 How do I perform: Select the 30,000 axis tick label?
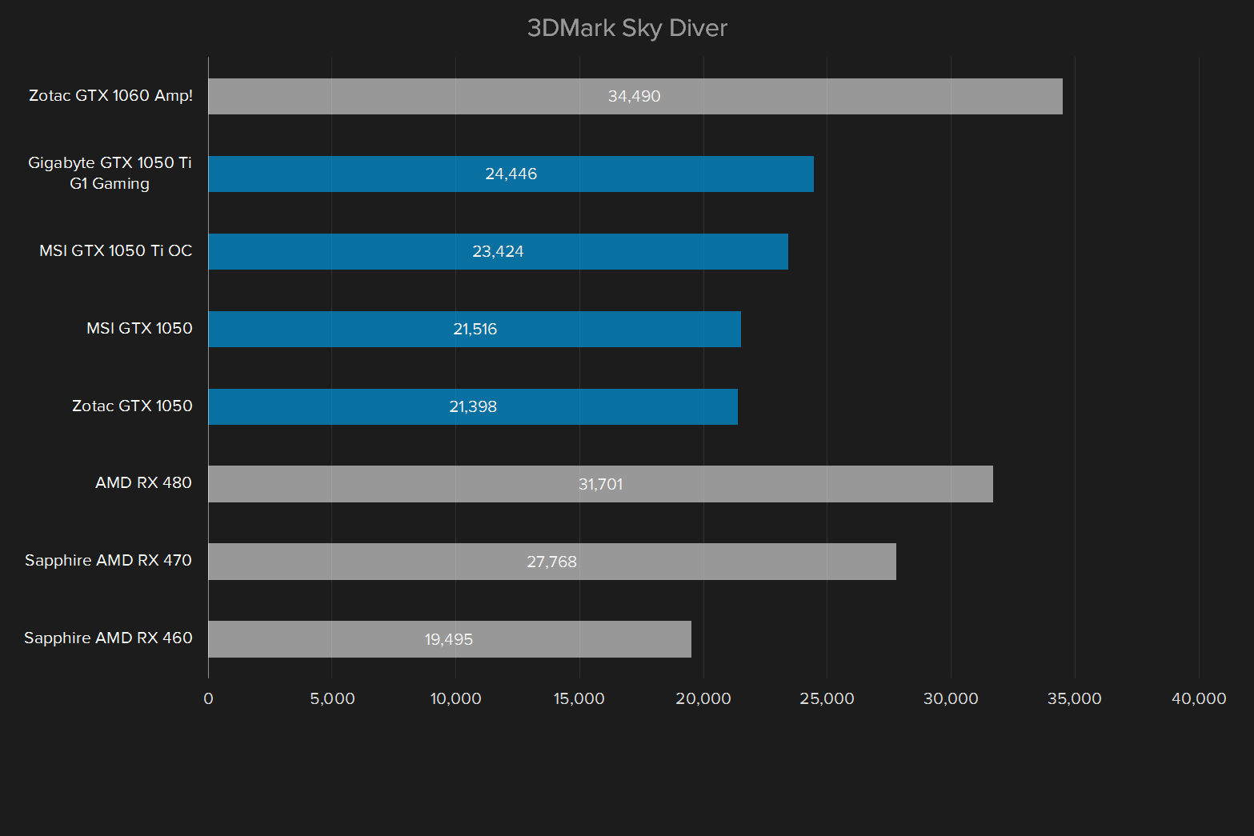tap(951, 698)
